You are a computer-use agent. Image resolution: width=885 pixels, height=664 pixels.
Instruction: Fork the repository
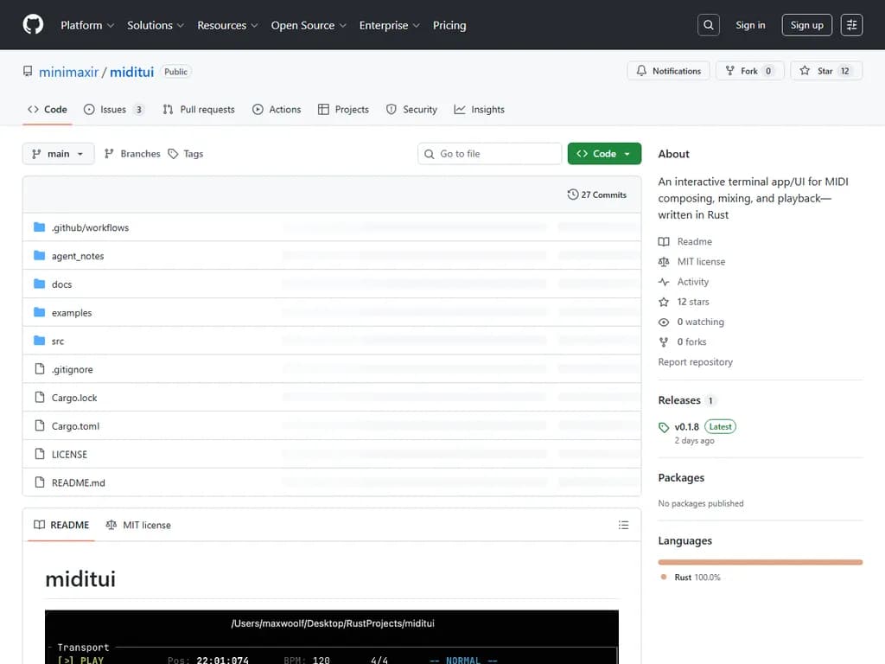point(749,71)
